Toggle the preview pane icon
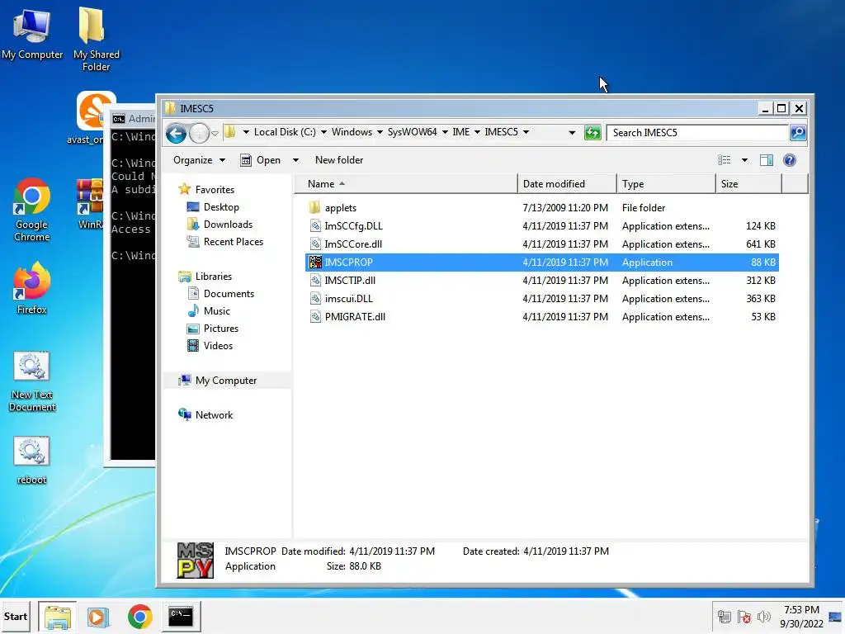Image resolution: width=845 pixels, height=634 pixels. point(767,160)
